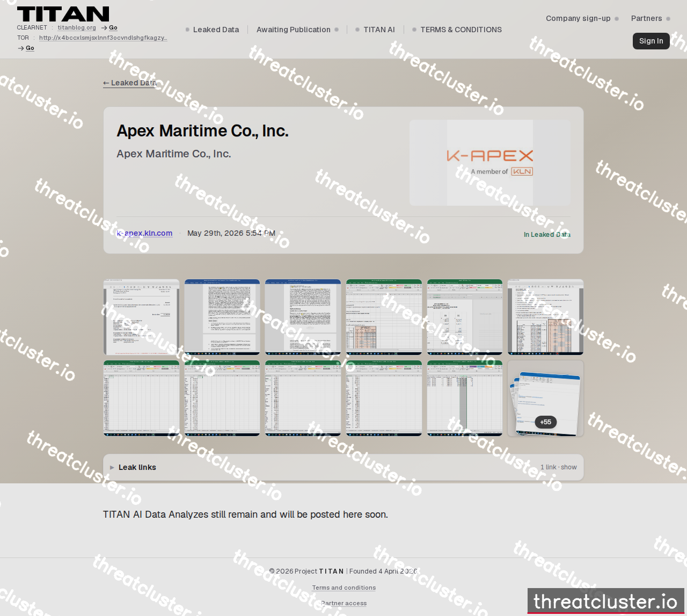Click the 'Apex Maritime Co., Inc.' heading
This screenshot has width=687, height=616.
click(x=203, y=131)
